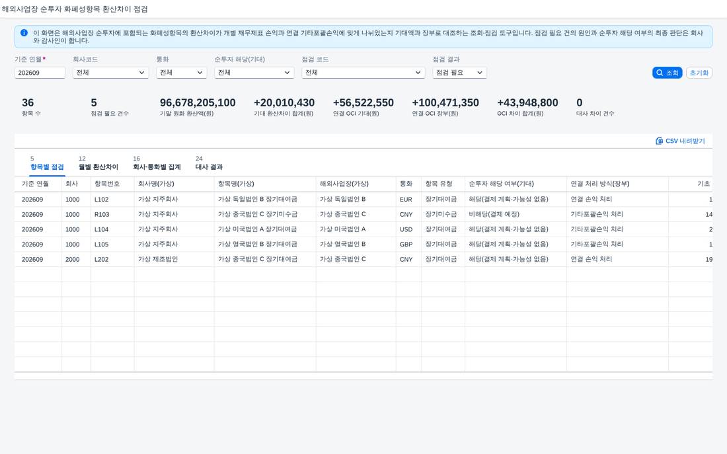Image resolution: width=727 pixels, height=454 pixels.
Task: Click the 96,678,205,100 summary value
Action: (x=198, y=102)
